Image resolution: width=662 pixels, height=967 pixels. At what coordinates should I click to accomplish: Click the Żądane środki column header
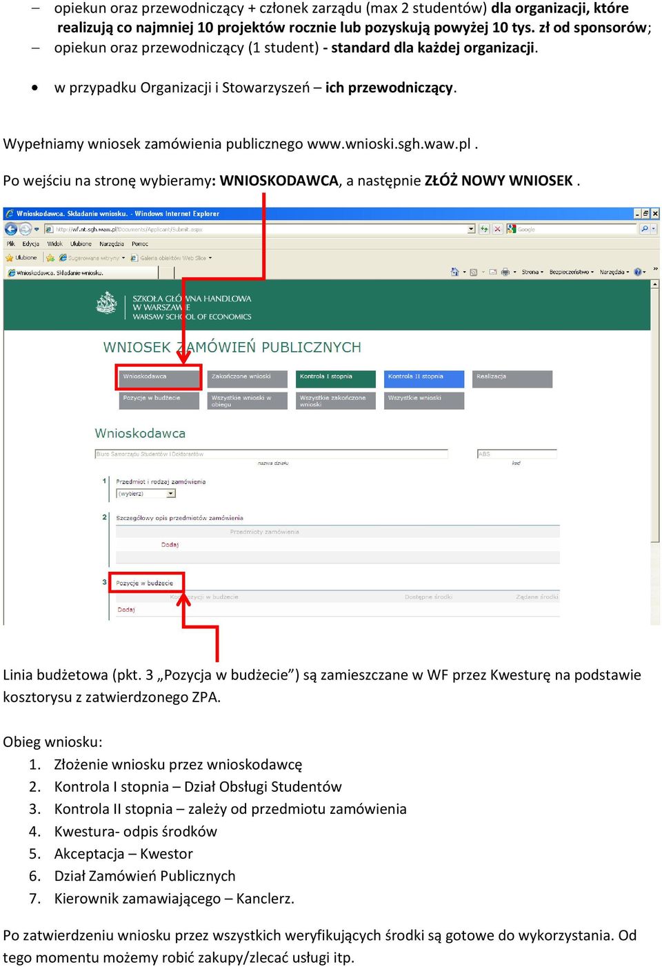tap(536, 597)
